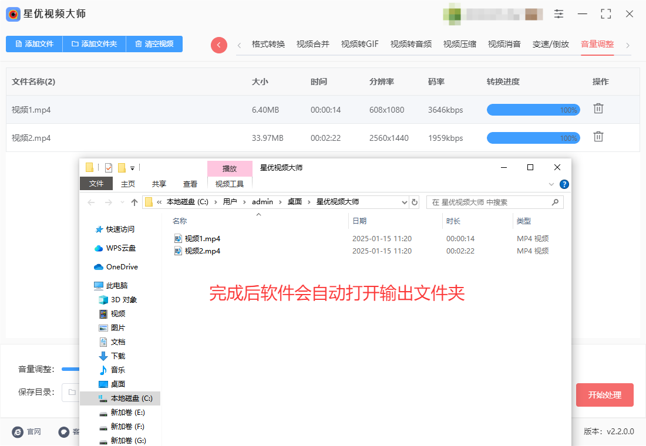Switch to the 视频压缩 tab

pyautogui.click(x=459, y=44)
